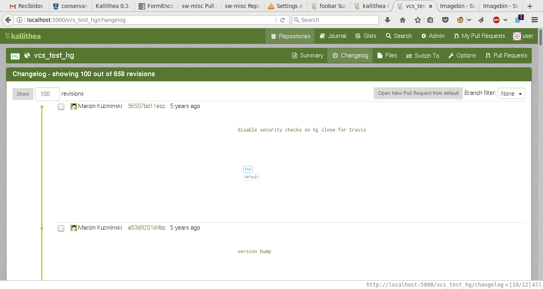
Task: Click the HG repository type badge
Action: pos(15,56)
